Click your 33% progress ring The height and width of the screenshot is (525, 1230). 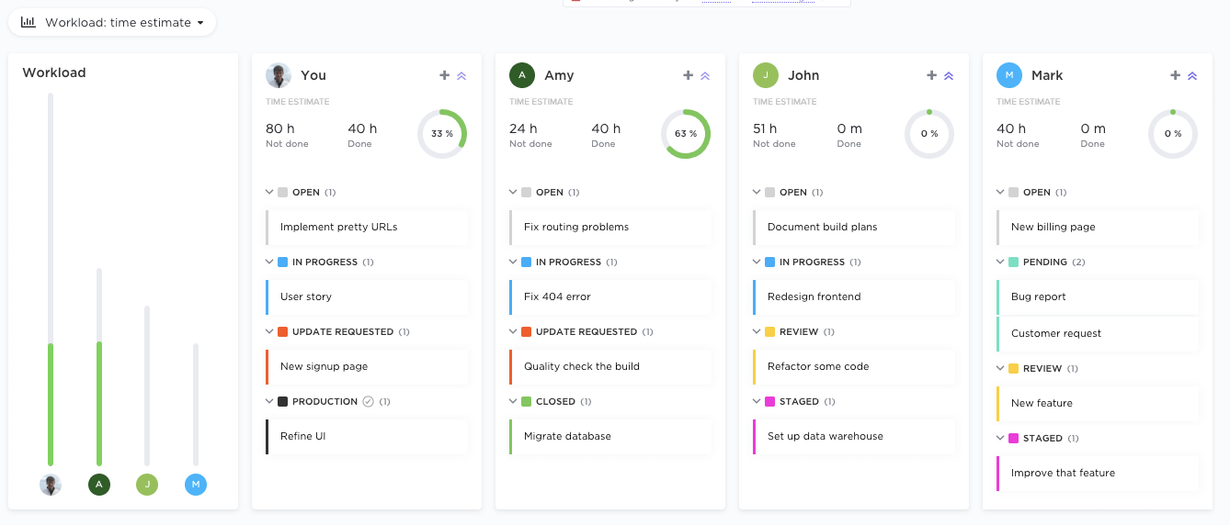(x=442, y=134)
